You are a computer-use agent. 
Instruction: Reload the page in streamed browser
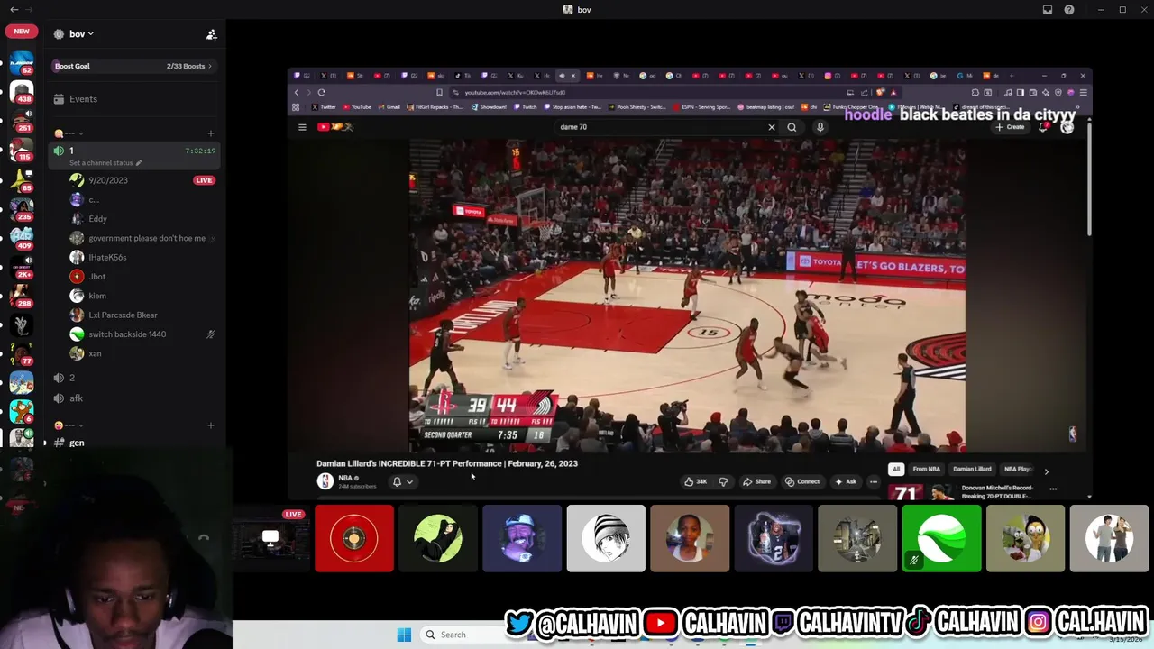pyautogui.click(x=321, y=92)
